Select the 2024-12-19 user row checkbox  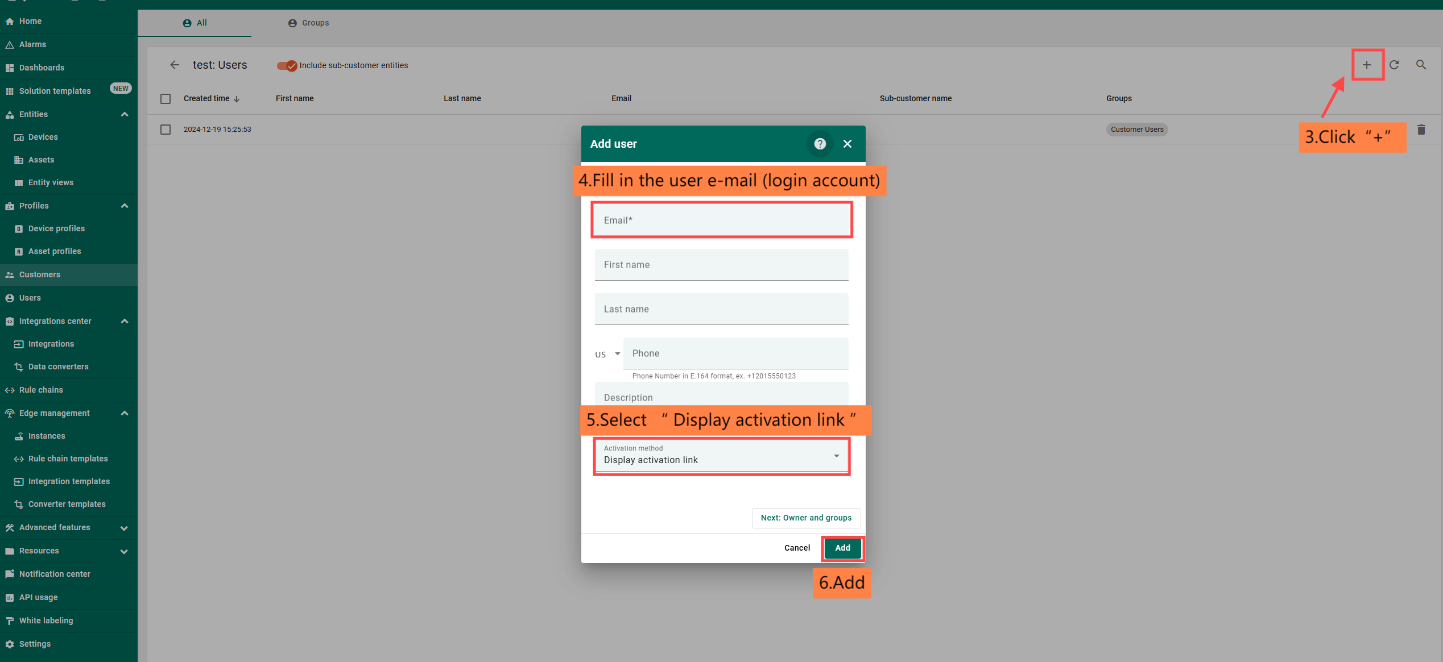click(x=166, y=130)
